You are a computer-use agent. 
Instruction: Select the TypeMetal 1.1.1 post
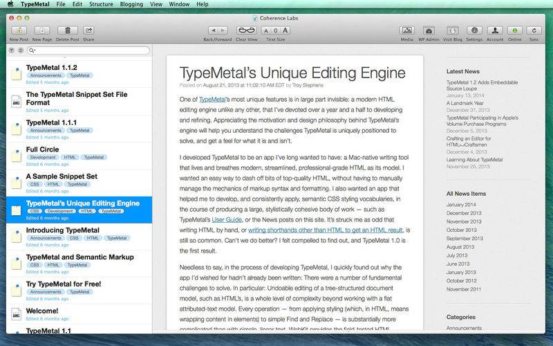[79, 129]
